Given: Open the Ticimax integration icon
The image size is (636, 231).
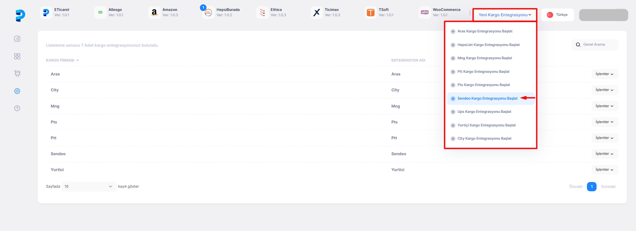Looking at the screenshot, I should coord(317,13).
